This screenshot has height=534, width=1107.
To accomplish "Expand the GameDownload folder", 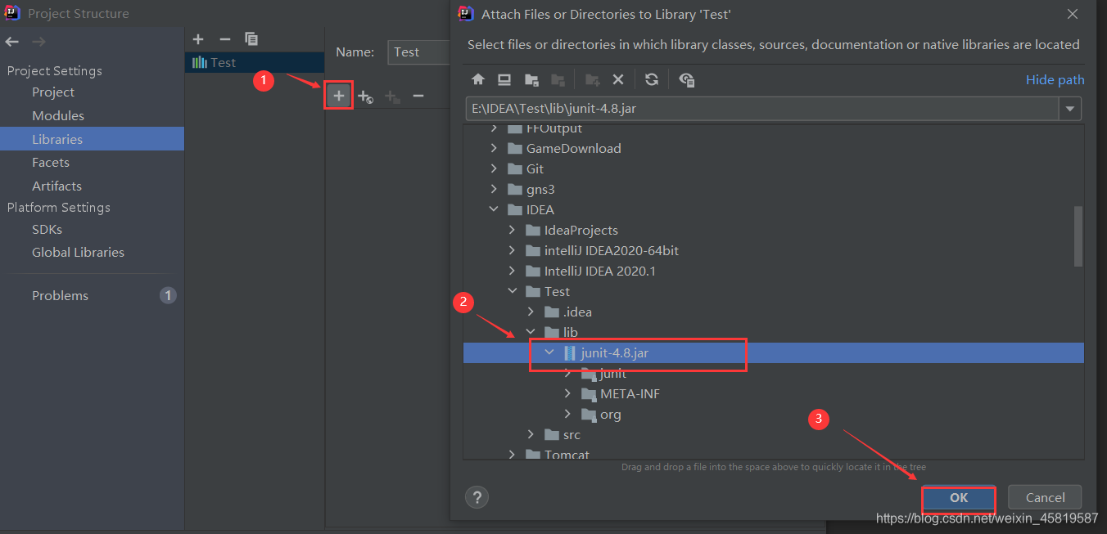I will point(494,148).
